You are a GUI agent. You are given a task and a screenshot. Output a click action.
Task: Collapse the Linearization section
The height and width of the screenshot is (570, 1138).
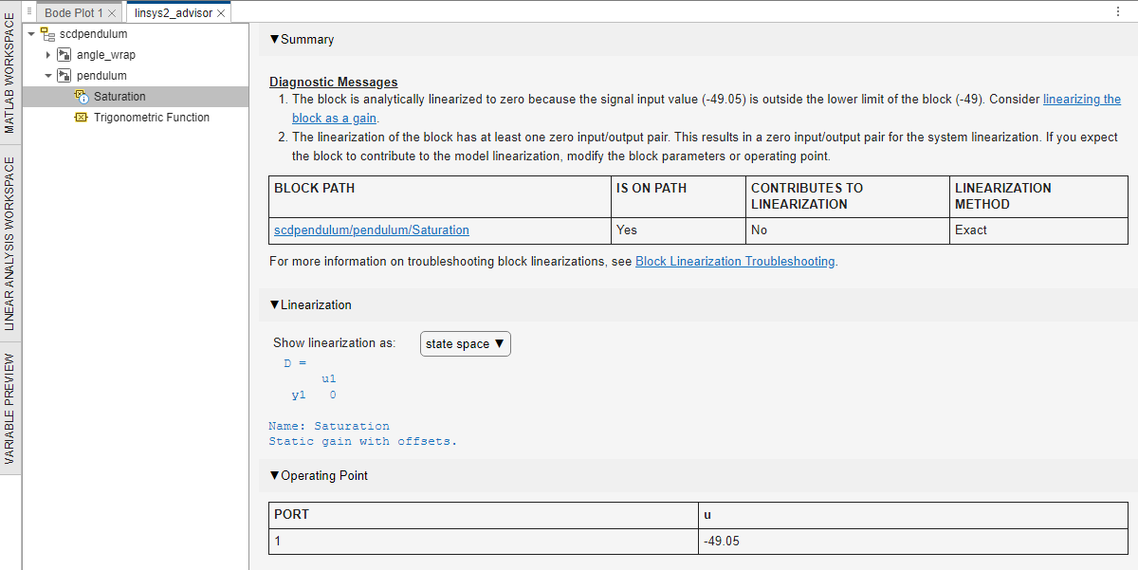pyautogui.click(x=273, y=304)
